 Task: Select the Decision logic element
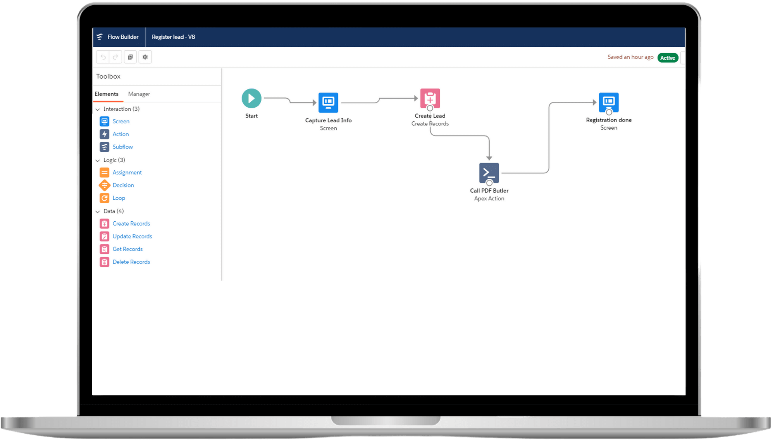123,185
